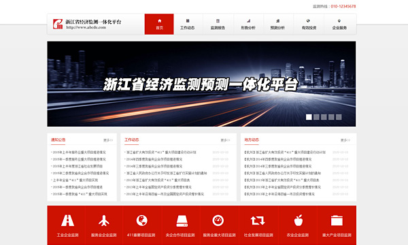Open the airplane icon for 服务业企业监测
The width and height of the screenshot is (408, 245).
click(x=104, y=220)
